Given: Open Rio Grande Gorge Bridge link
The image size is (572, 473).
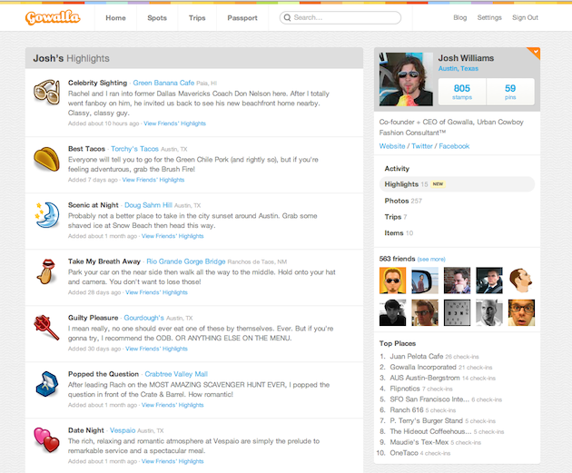Looking at the screenshot, I should [x=186, y=261].
